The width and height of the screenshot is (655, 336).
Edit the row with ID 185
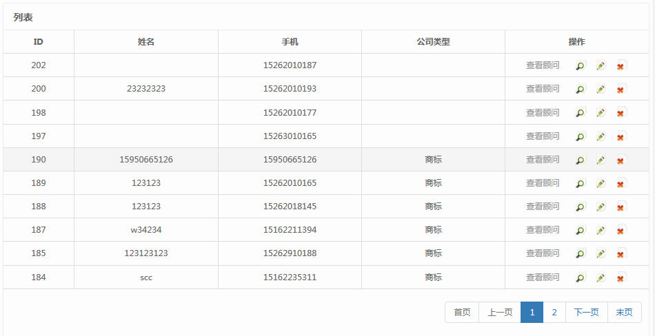[601, 253]
